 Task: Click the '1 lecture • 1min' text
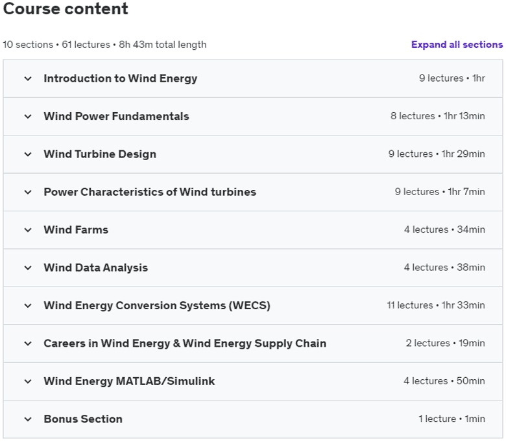[452, 419]
